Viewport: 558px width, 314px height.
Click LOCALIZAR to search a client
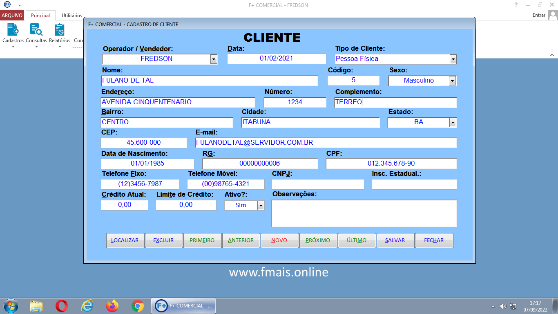click(x=125, y=240)
